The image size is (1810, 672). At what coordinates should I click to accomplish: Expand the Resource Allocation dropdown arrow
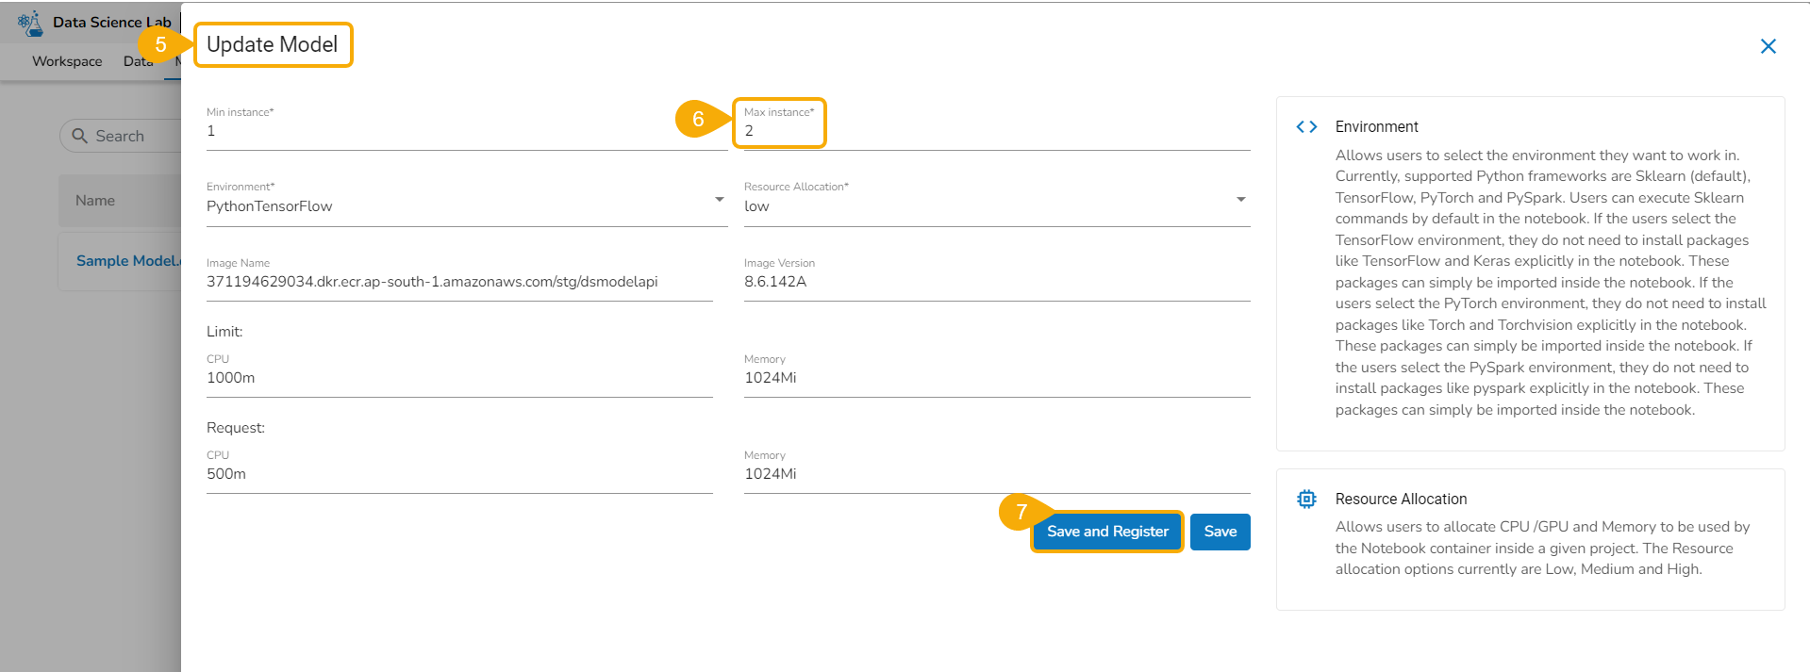1240,200
